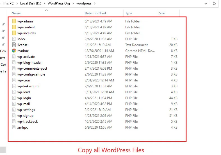Select the wp-login file name
The width and height of the screenshot is (221, 155).
[24, 98]
